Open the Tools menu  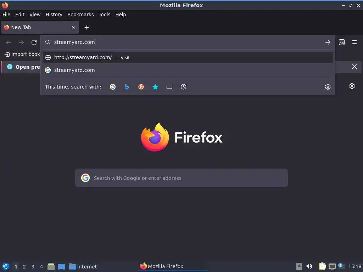click(105, 15)
